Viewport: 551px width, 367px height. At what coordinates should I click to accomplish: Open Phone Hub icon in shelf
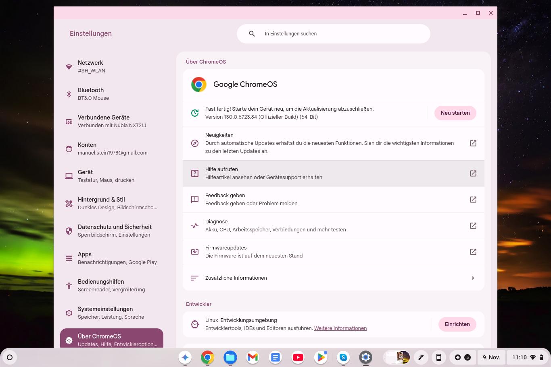(438, 357)
